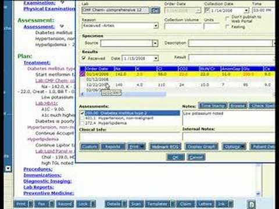The width and height of the screenshot is (279, 209).
Task: Expand the arrow beside Templates button
Action: point(173,204)
